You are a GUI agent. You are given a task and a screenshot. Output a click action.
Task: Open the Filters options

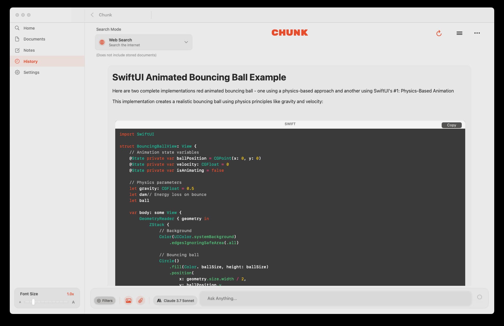[105, 300]
